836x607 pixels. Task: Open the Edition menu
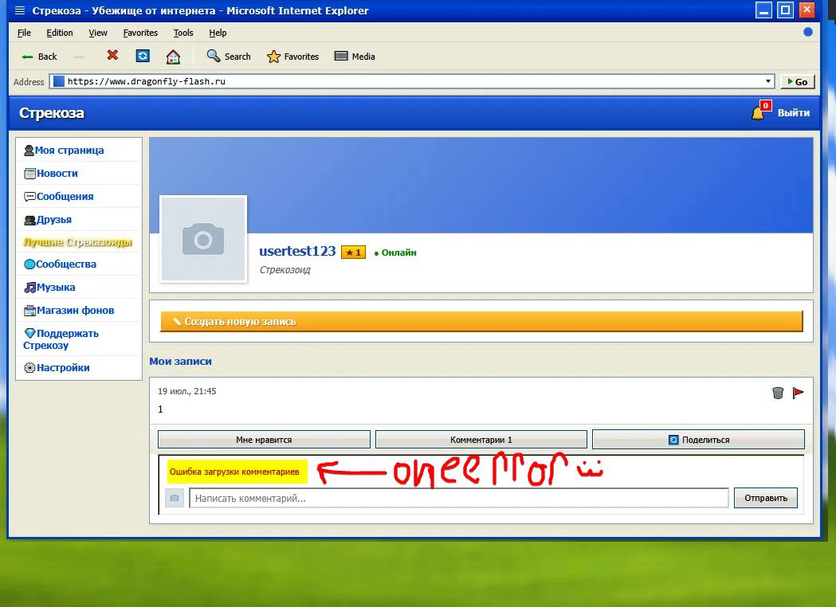(x=60, y=33)
